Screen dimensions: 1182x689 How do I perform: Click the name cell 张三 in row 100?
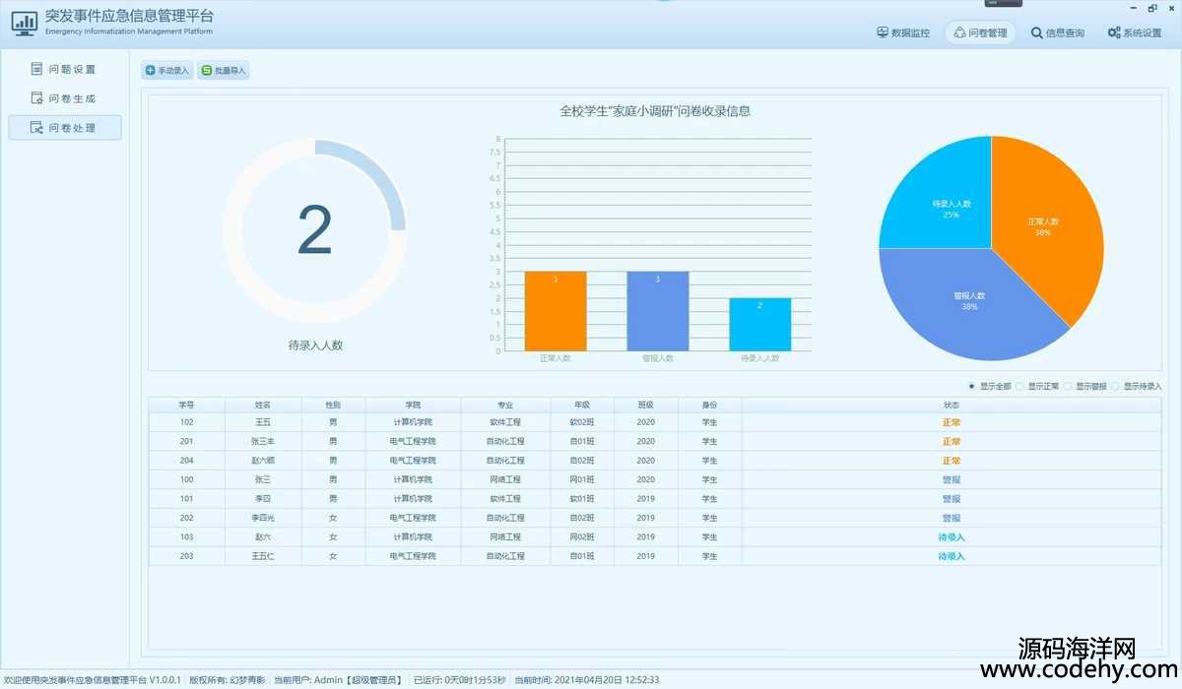(x=263, y=479)
